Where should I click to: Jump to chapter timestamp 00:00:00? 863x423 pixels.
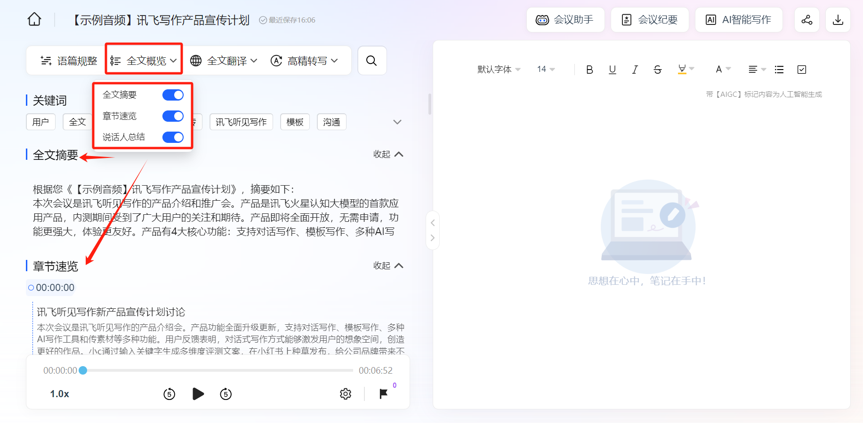click(x=51, y=288)
